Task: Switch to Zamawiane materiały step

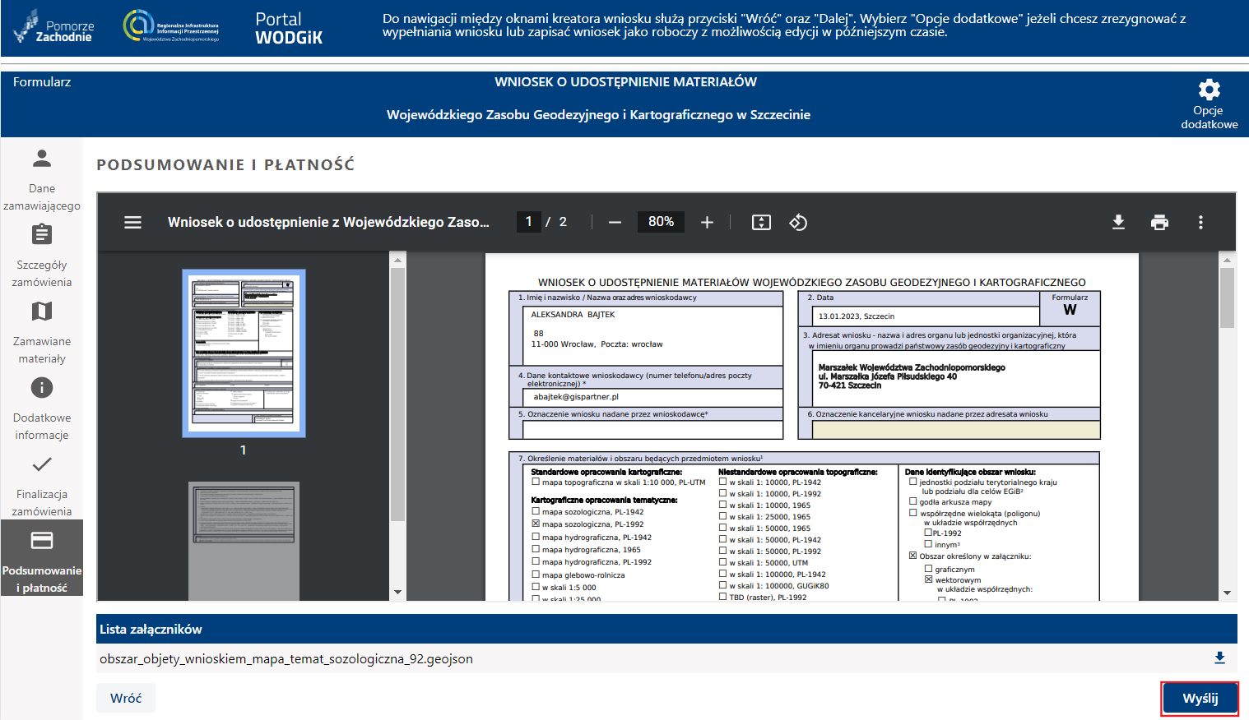Action: (x=42, y=332)
